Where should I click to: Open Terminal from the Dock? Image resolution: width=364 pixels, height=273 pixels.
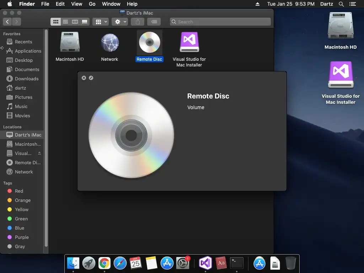(236, 263)
